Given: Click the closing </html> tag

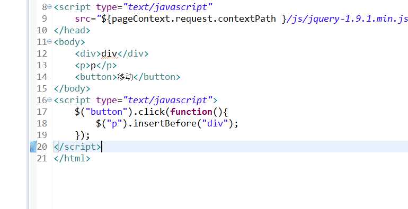Looking at the screenshot, I should click(x=72, y=158).
